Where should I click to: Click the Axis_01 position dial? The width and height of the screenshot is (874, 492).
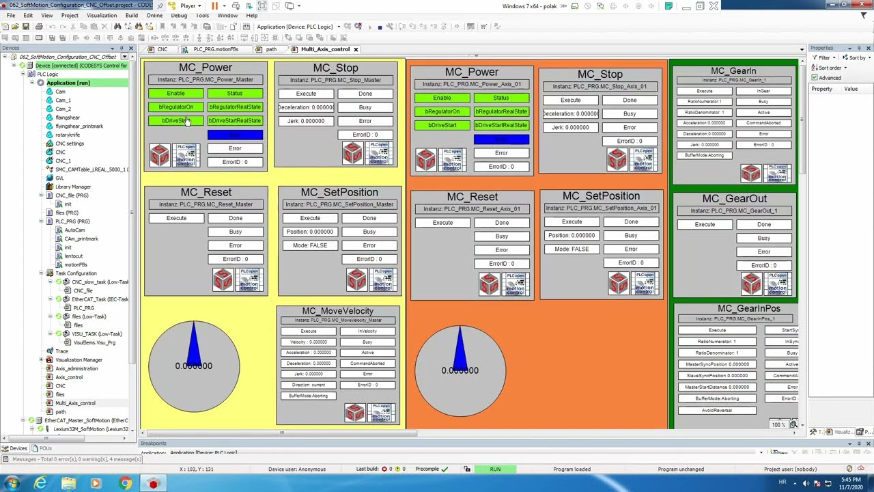460,370
